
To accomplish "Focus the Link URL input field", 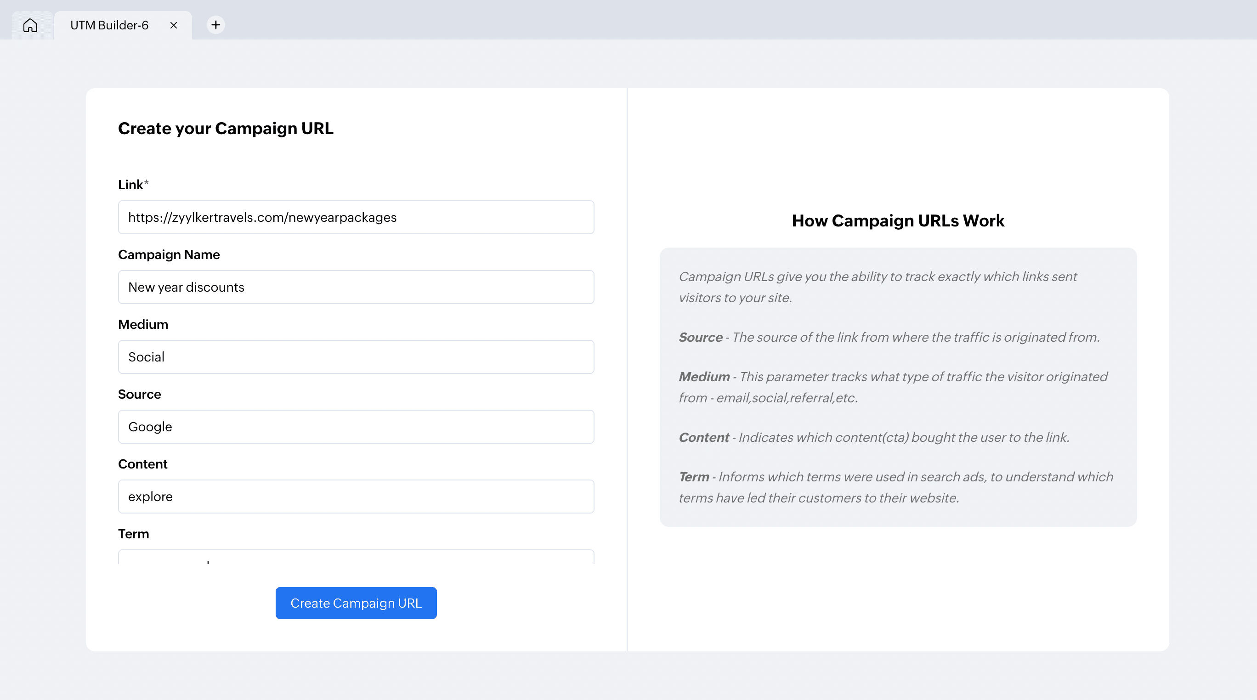I will [356, 217].
